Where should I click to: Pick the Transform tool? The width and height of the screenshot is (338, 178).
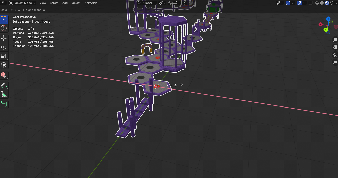pos(4,65)
